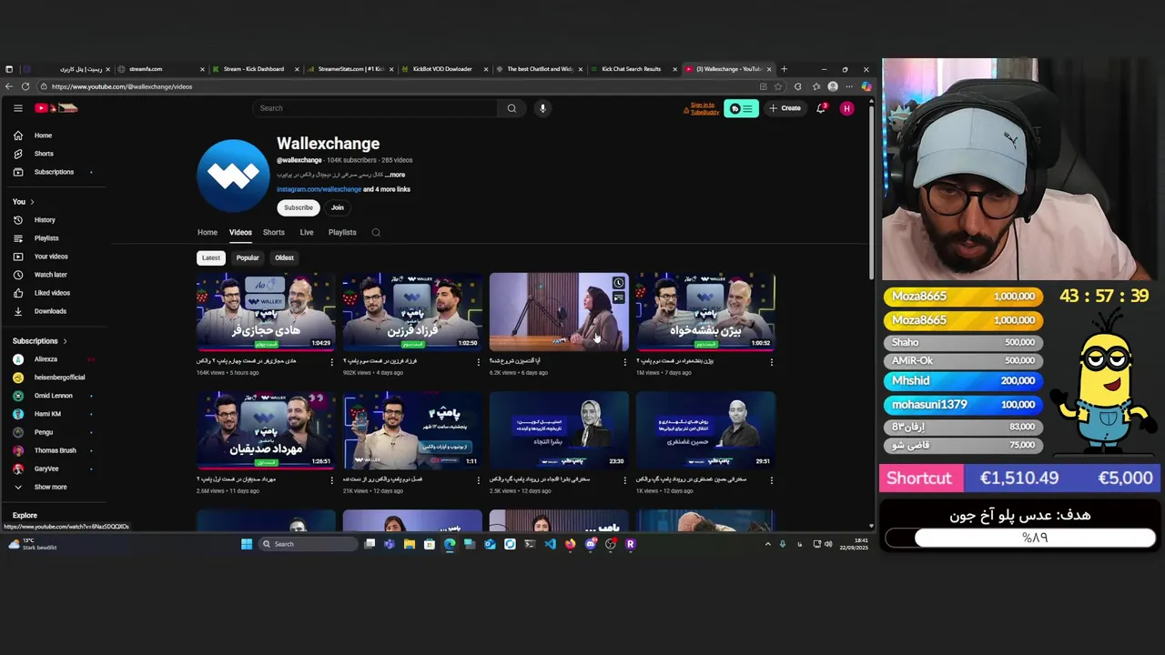Open File Explorer from the taskbar
Image resolution: width=1165 pixels, height=655 pixels.
[410, 544]
